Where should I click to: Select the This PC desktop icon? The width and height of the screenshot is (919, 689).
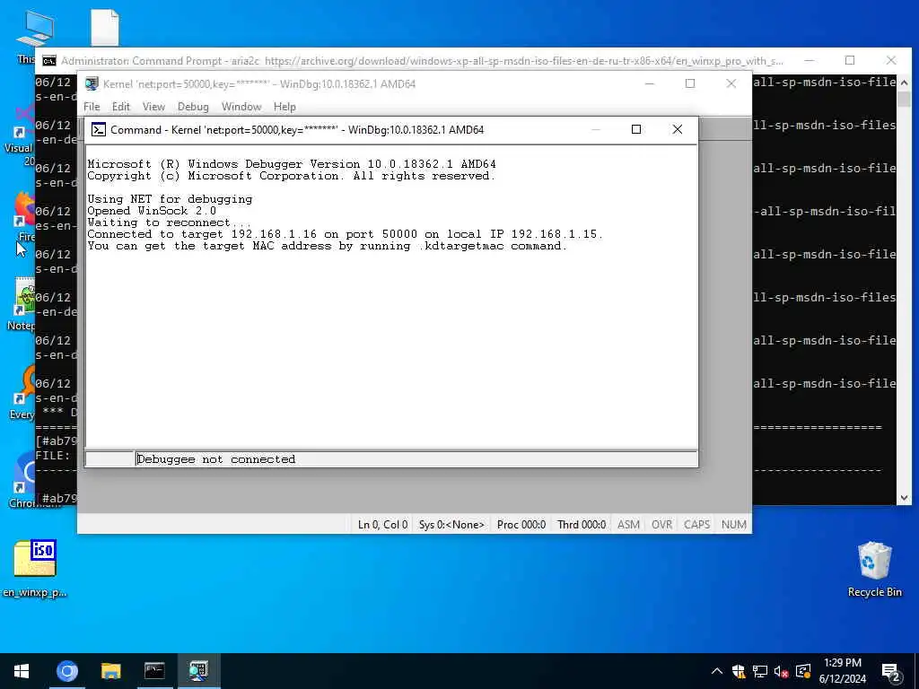click(x=35, y=31)
